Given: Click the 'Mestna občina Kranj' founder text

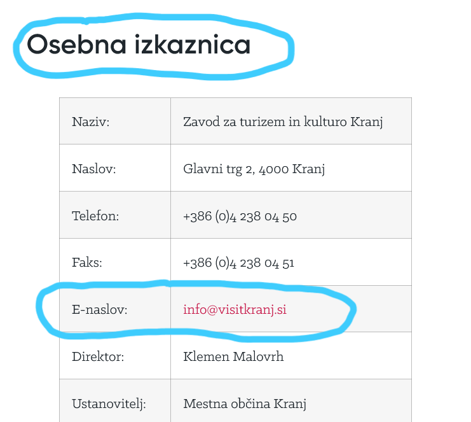Looking at the screenshot, I should click(x=245, y=404).
